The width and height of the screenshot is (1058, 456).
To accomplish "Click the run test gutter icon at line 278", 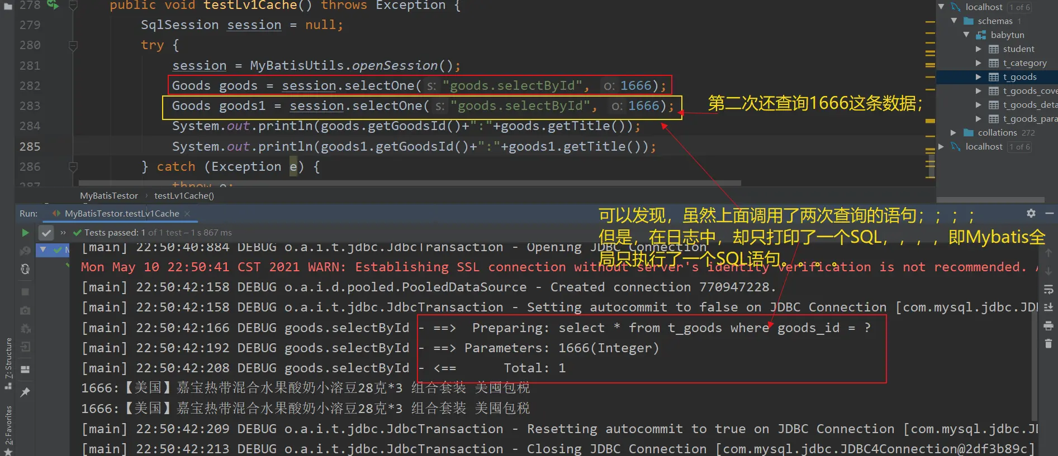I will pos(53,5).
